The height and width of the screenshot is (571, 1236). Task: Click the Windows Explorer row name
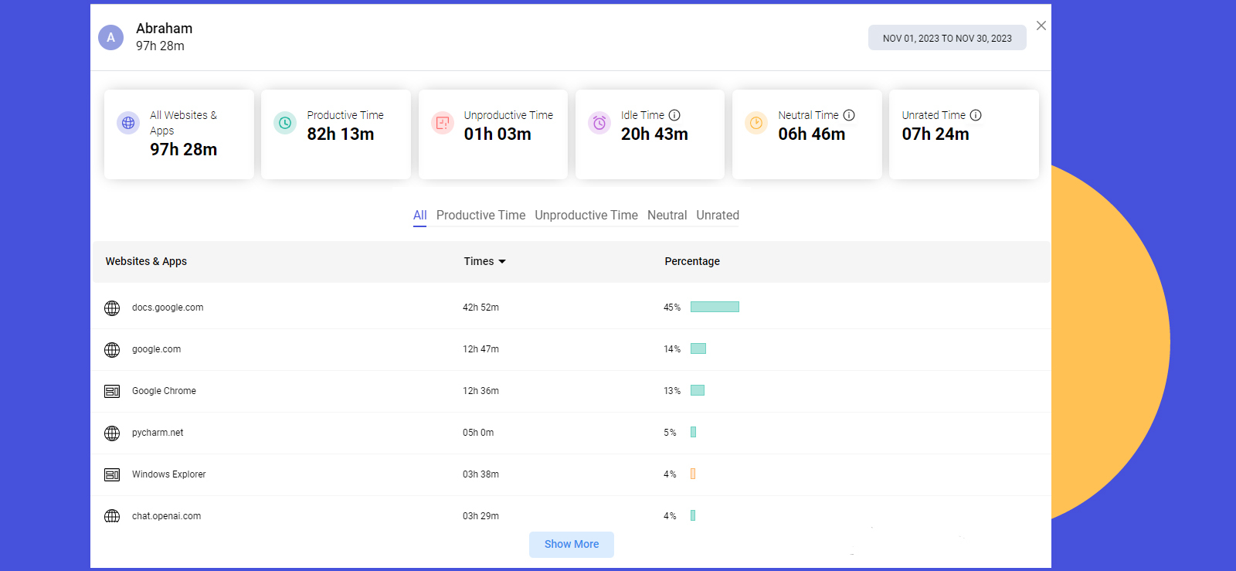pyautogui.click(x=168, y=474)
